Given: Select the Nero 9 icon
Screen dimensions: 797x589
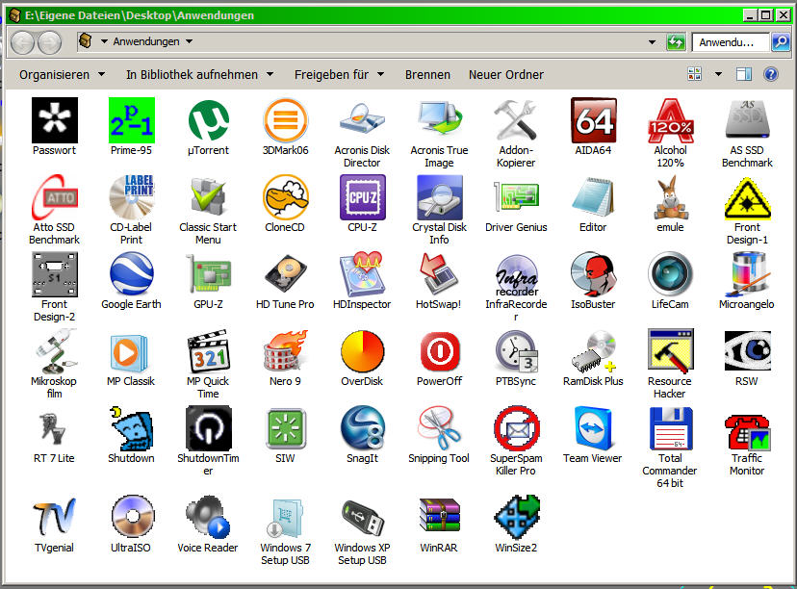Looking at the screenshot, I should (285, 350).
